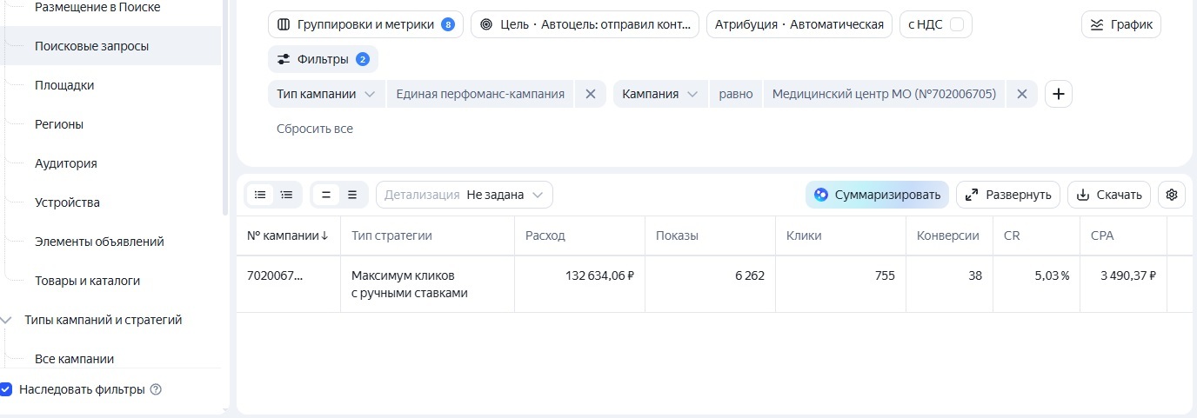Open Размещение в Поиске report
Image resolution: width=1197 pixels, height=418 pixels.
click(97, 7)
